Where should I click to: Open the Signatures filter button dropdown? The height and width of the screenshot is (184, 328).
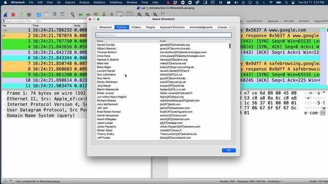tap(274, 21)
